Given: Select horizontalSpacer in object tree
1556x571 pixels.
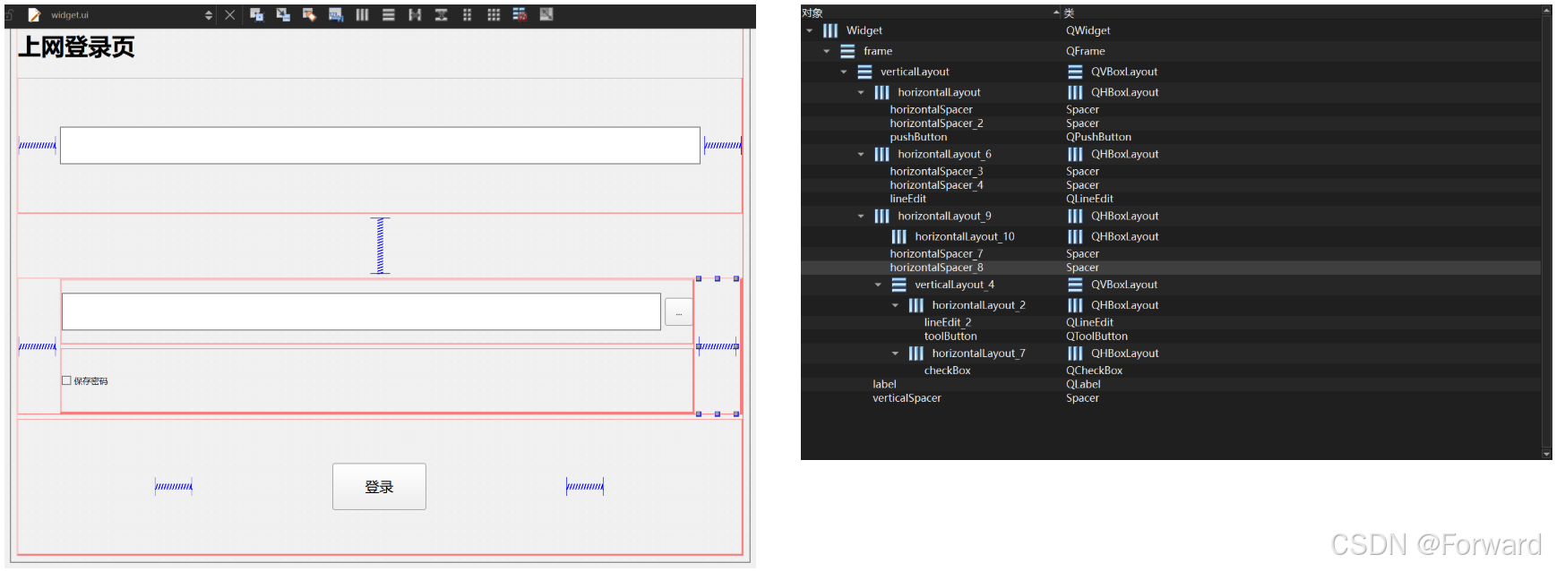Looking at the screenshot, I should (x=931, y=109).
